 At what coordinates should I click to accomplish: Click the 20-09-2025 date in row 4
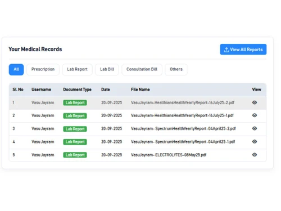pos(112,142)
